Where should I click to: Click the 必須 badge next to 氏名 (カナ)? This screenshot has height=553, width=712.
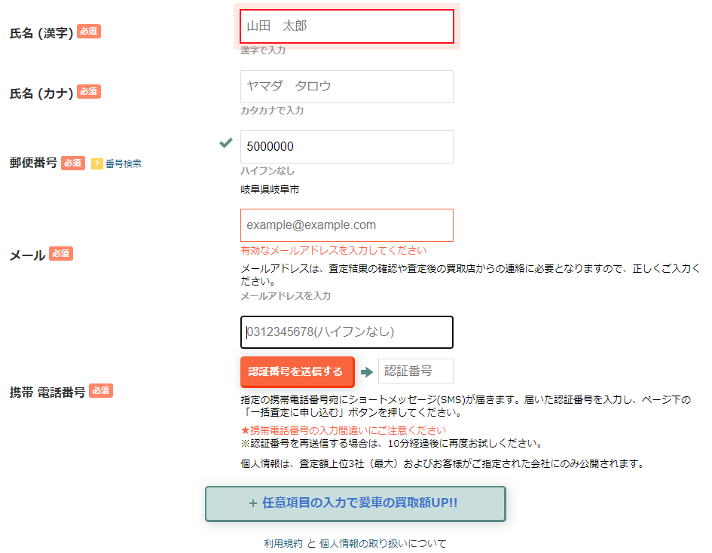[x=89, y=91]
